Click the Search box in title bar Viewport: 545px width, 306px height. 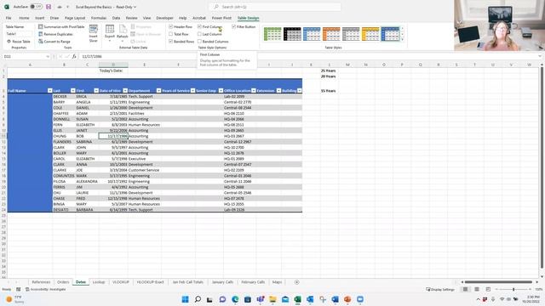coord(275,7)
